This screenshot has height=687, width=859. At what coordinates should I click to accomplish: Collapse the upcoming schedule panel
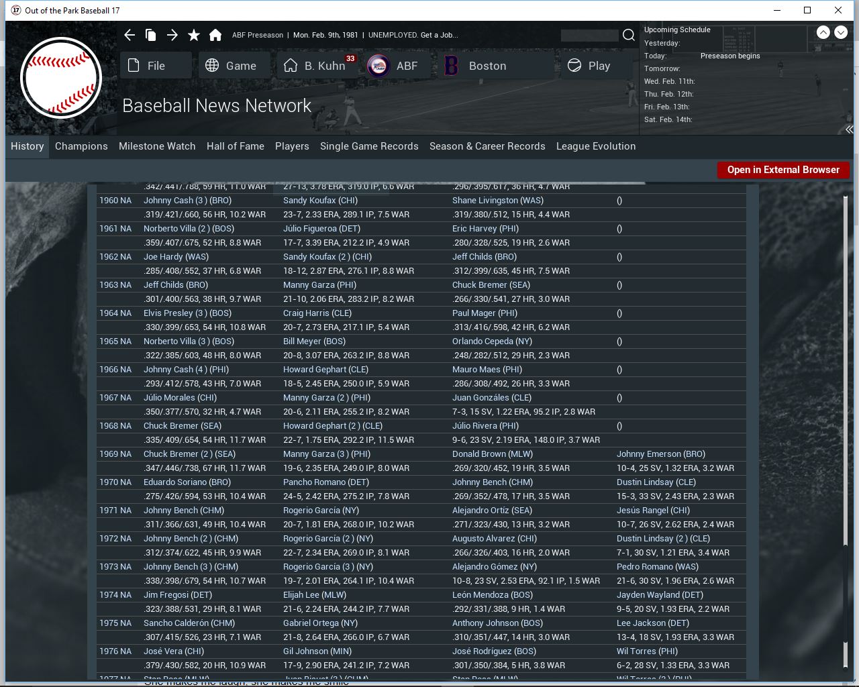(x=849, y=129)
